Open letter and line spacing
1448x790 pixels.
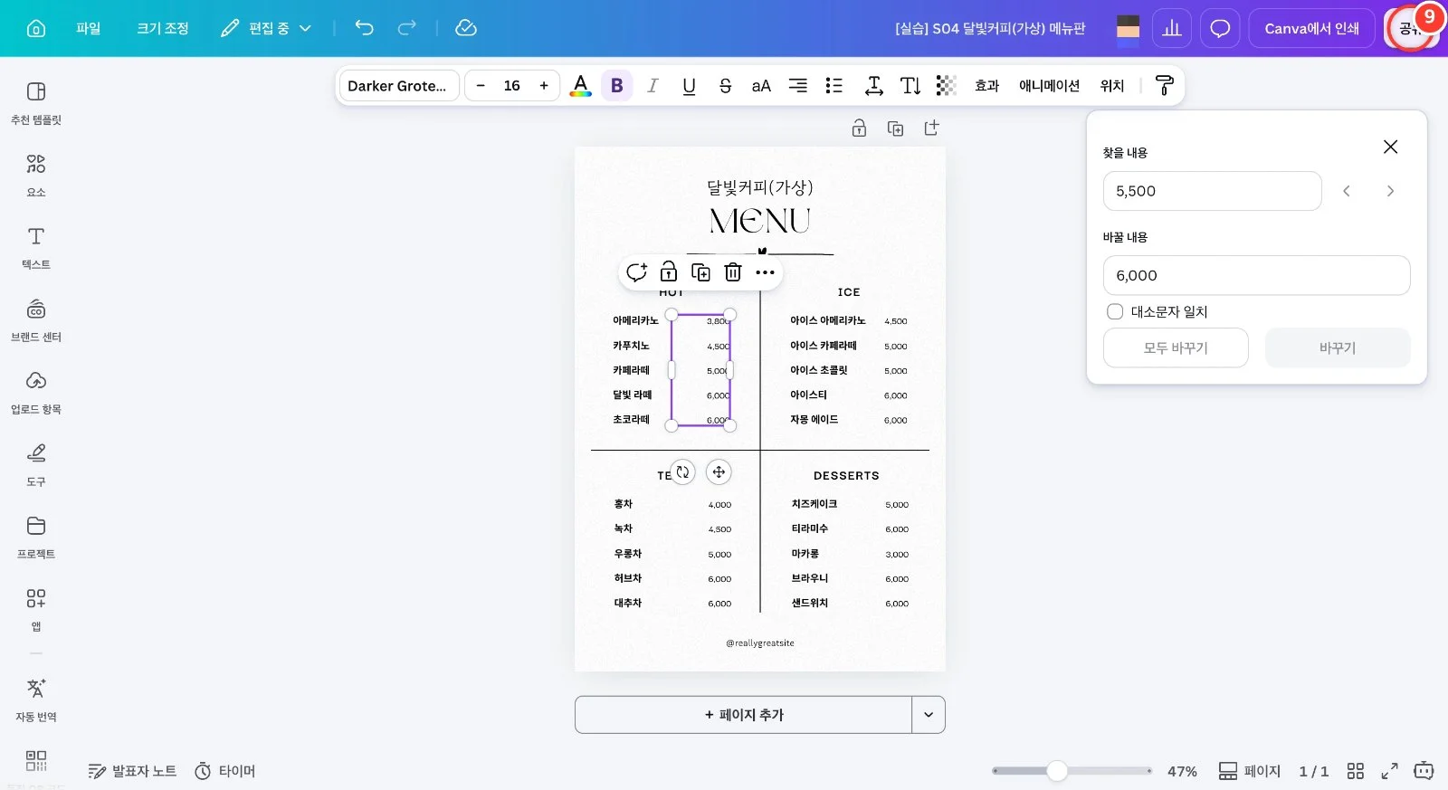pyautogui.click(x=873, y=86)
